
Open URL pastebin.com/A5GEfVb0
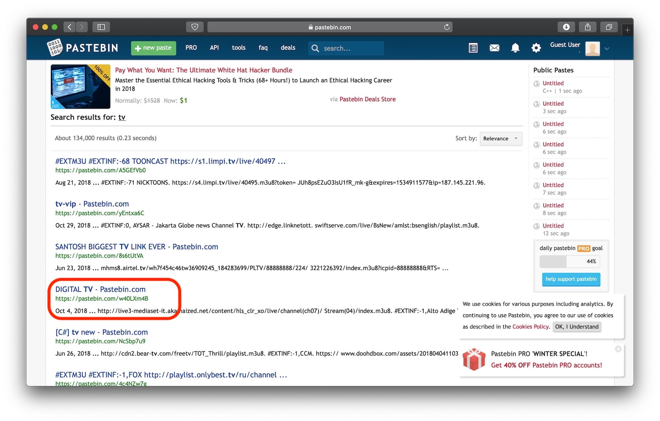click(x=100, y=171)
